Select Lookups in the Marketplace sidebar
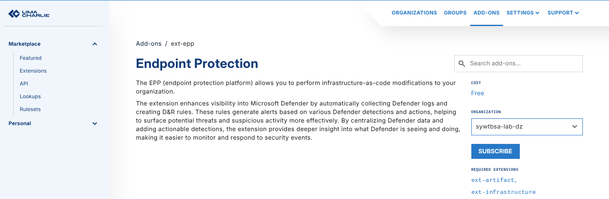This screenshot has width=609, height=199. [30, 97]
